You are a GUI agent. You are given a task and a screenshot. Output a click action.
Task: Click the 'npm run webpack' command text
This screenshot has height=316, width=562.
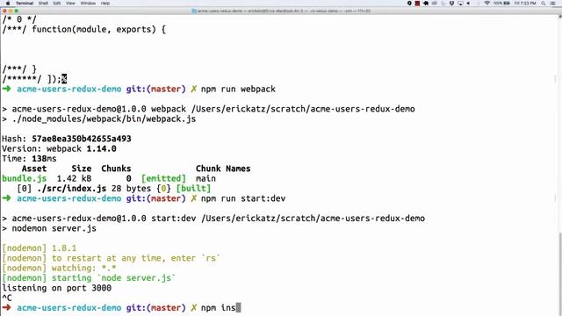(238, 89)
